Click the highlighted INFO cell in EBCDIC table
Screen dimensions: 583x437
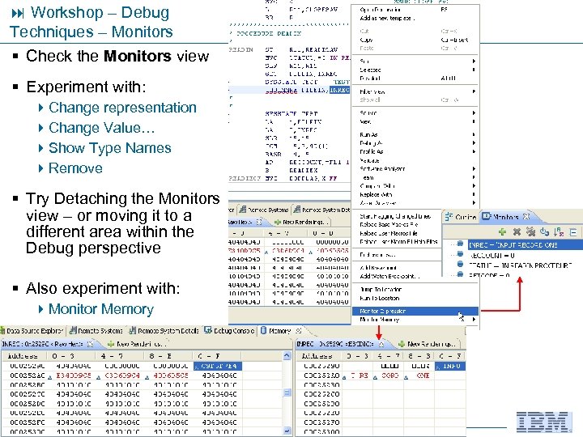point(450,366)
